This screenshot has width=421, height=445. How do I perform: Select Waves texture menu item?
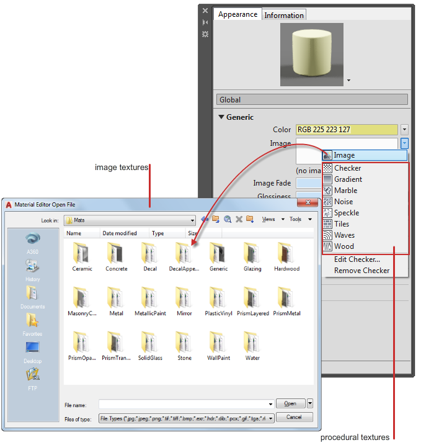[x=365, y=235]
